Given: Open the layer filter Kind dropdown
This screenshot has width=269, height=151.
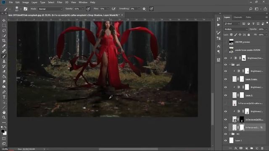Looking at the screenshot, I should point(232,24).
